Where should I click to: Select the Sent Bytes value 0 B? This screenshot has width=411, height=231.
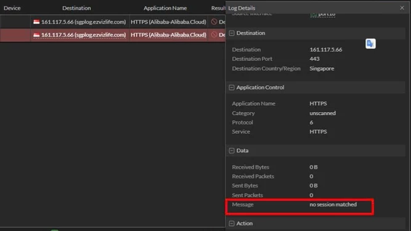[x=314, y=185]
